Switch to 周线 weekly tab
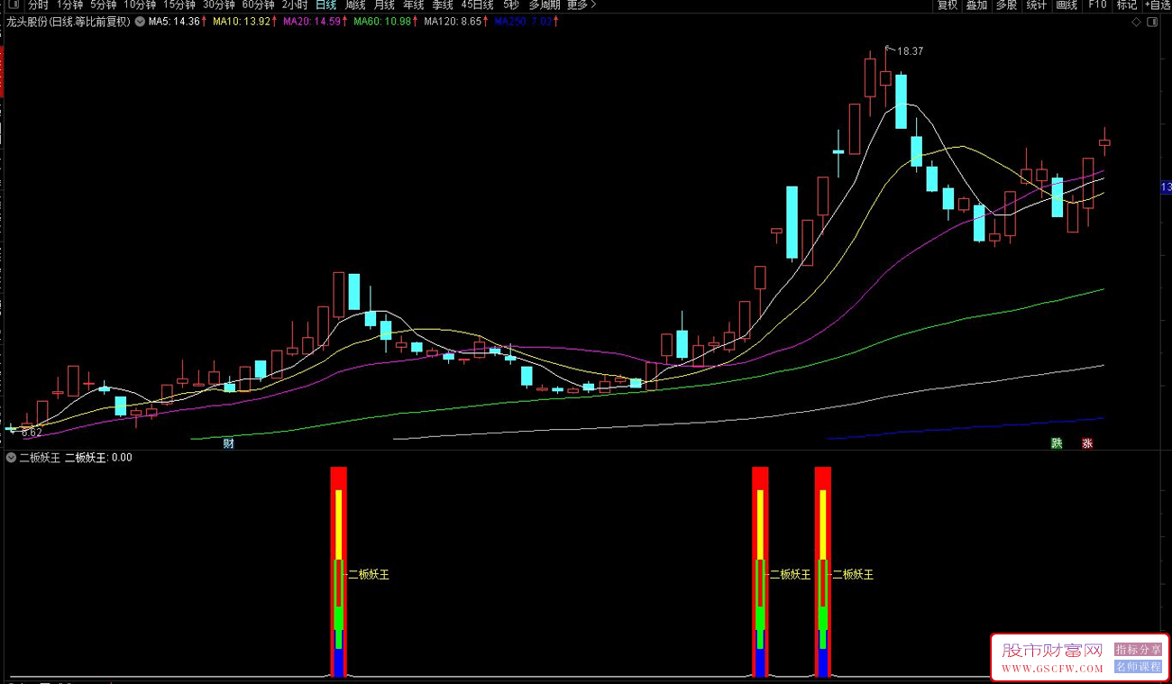 [355, 5]
